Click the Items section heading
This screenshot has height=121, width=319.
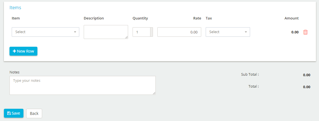click(x=15, y=8)
